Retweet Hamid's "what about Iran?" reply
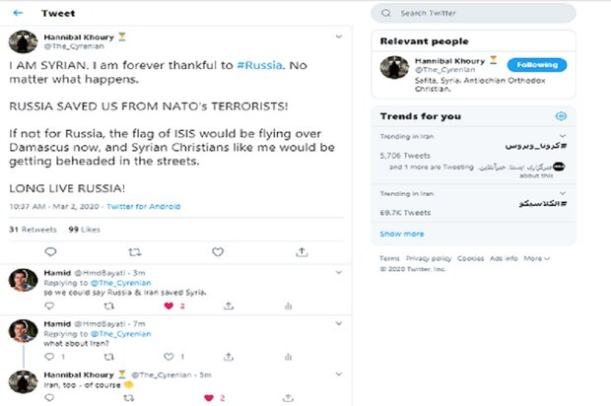Screen dimensions: 611x406 click(108, 358)
